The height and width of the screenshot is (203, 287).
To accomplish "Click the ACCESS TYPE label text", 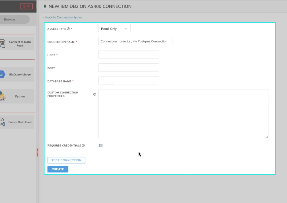I will click(57, 29).
